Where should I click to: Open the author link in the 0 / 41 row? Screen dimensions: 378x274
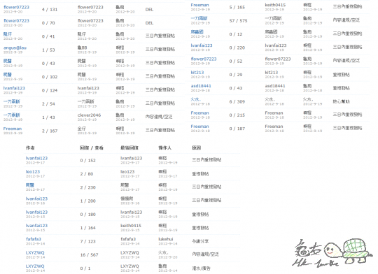pos(7,34)
